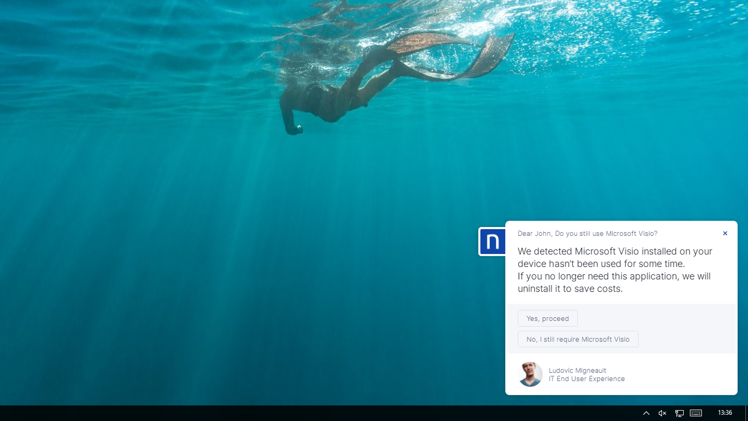
Task: Click the 'Yes, proceed' button
Action: tap(547, 318)
